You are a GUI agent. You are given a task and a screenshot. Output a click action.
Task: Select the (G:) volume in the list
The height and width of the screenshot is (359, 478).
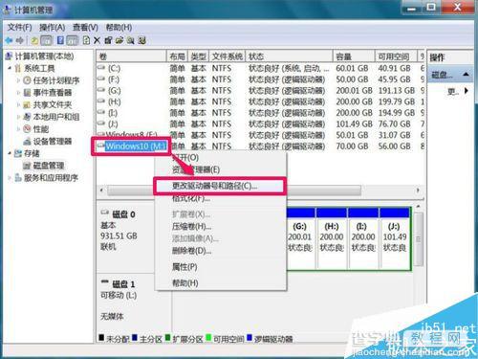(261, 91)
